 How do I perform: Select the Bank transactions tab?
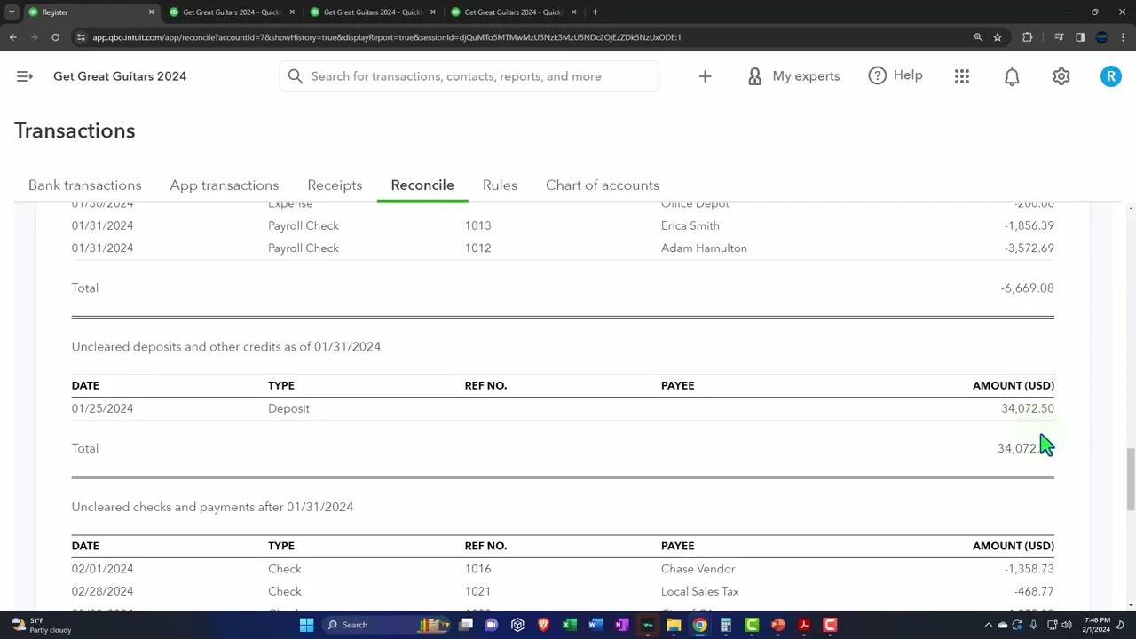point(84,185)
